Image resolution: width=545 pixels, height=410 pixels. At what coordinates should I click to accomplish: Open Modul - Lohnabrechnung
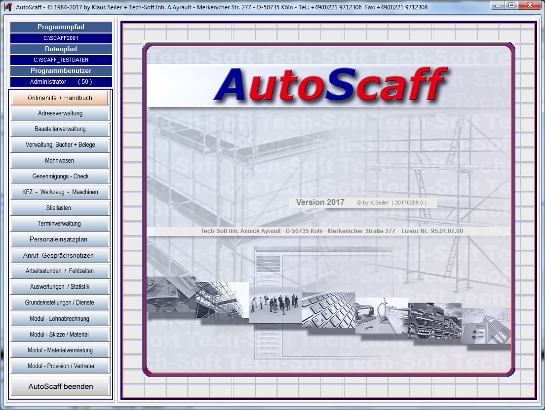(x=60, y=318)
